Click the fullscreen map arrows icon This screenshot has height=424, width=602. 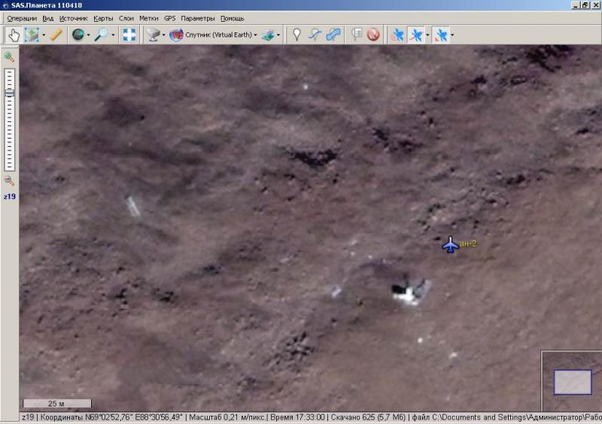(x=129, y=35)
